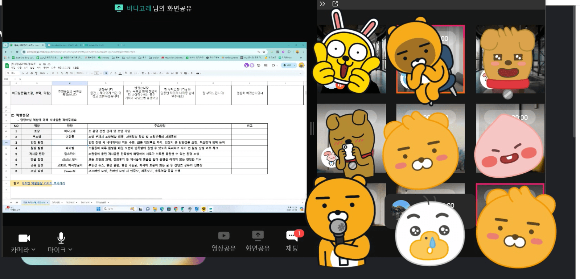
Task: Pop out the participant panel into a new window
Action: click(335, 4)
